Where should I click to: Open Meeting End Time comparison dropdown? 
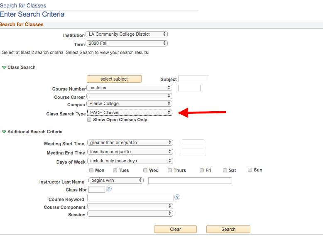[130, 152]
